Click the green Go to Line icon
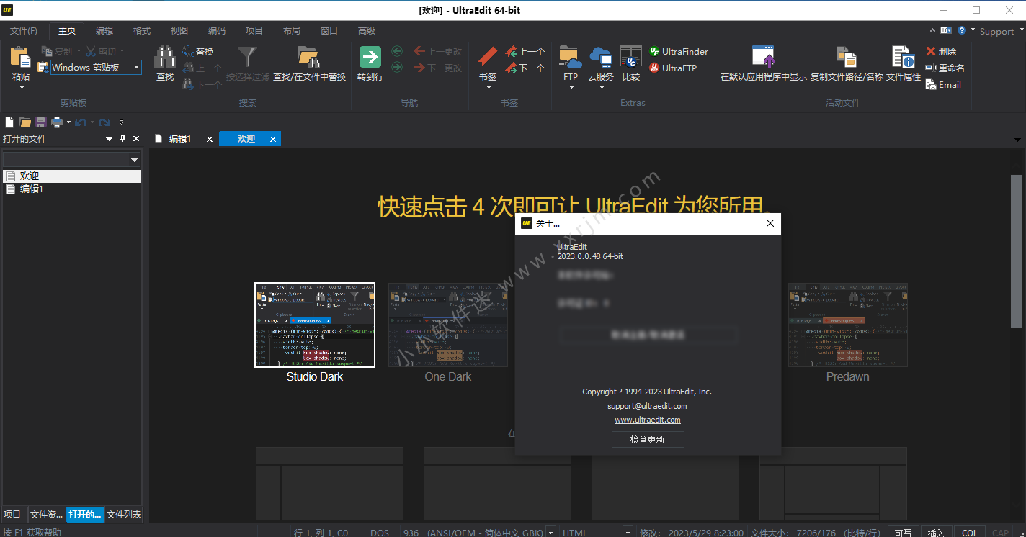This screenshot has height=537, width=1026. [370, 58]
